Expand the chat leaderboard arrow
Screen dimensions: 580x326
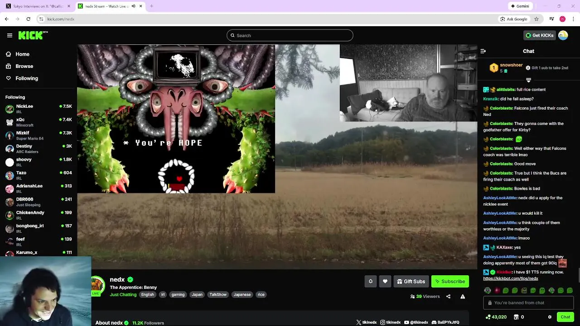pos(528,80)
